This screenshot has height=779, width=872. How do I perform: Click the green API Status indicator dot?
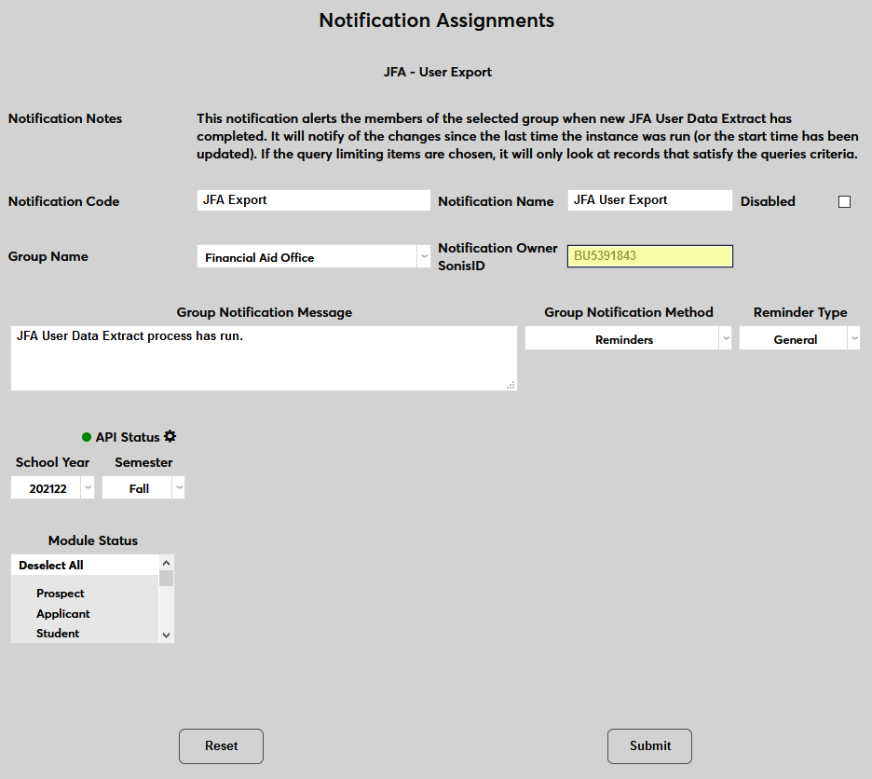click(x=87, y=437)
